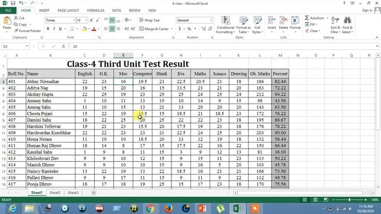Click Insert Function fx button
Screen dimensions: 381x214
(x=64, y=46)
